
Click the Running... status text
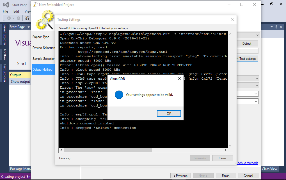66,158
